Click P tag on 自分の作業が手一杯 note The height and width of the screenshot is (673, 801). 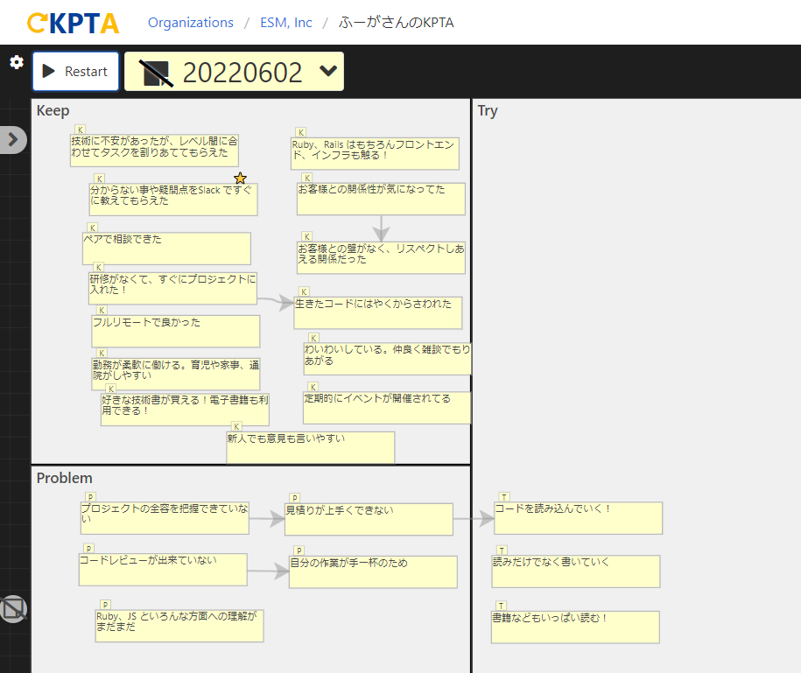click(x=299, y=551)
